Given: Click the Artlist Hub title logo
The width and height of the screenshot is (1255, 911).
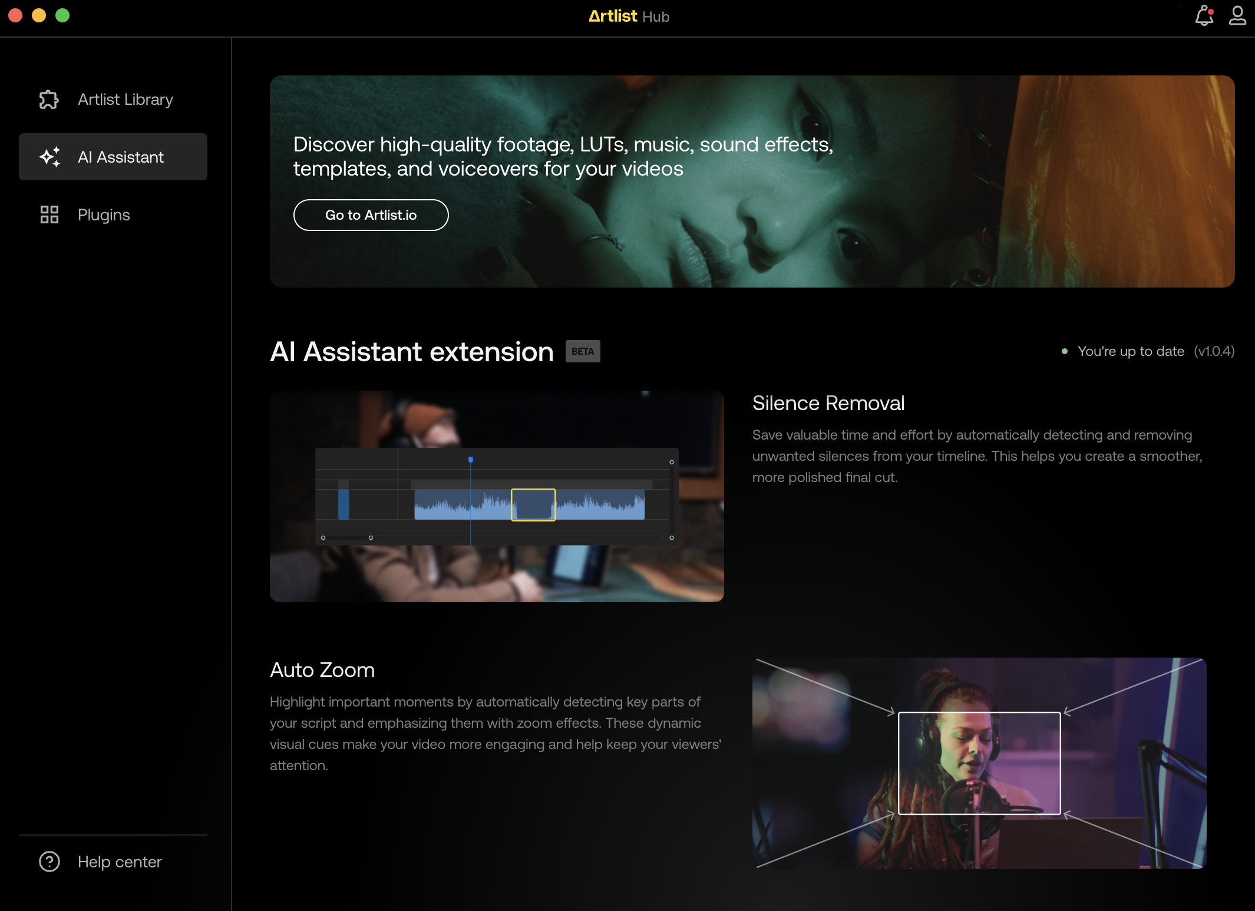Looking at the screenshot, I should pyautogui.click(x=629, y=16).
